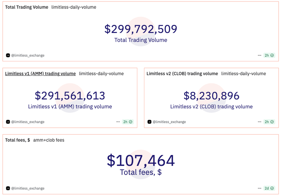
Task: Open the three-dot menu on Total fees panel
Action: coord(260,188)
